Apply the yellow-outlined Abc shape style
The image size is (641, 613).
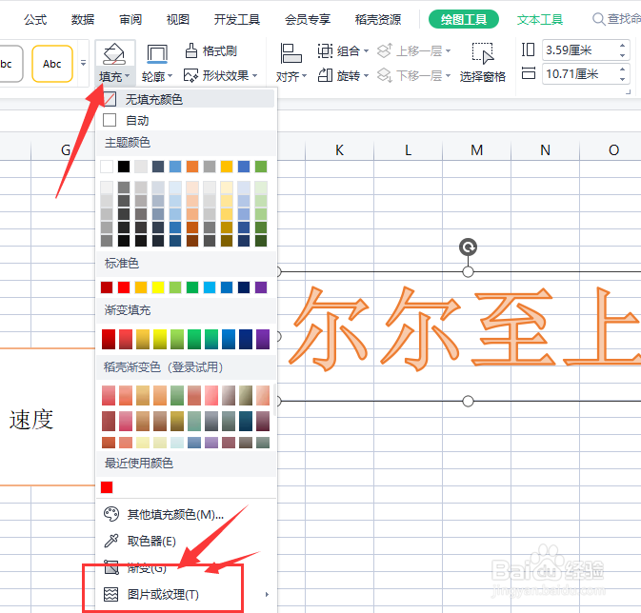(x=52, y=64)
